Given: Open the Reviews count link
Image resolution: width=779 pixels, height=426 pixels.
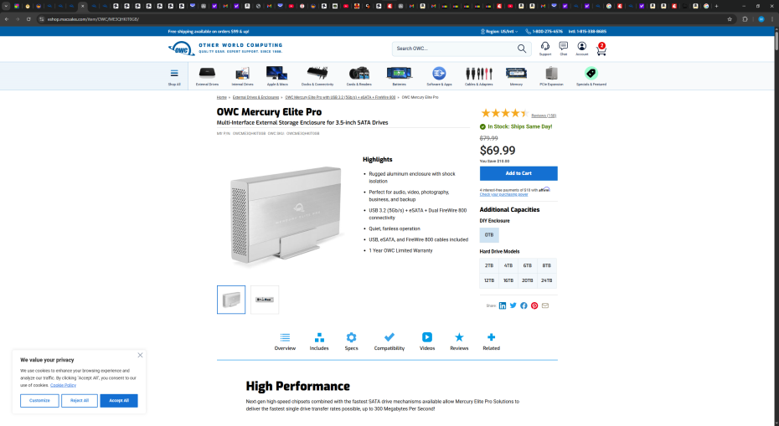Looking at the screenshot, I should [544, 115].
